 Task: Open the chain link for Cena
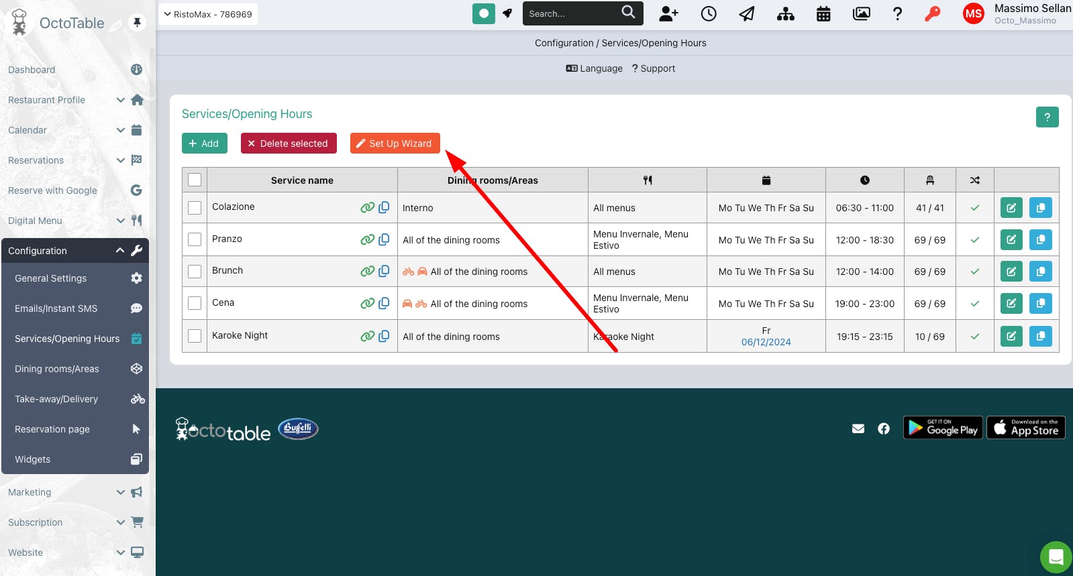tap(367, 303)
